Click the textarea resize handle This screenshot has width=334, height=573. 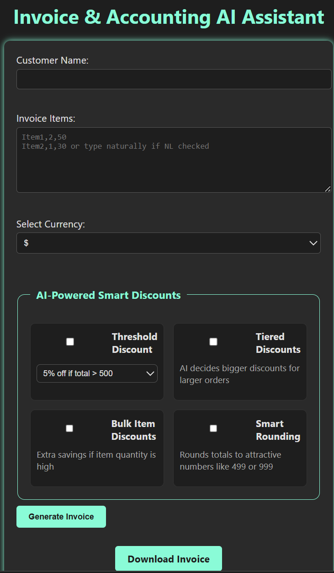(x=328, y=189)
